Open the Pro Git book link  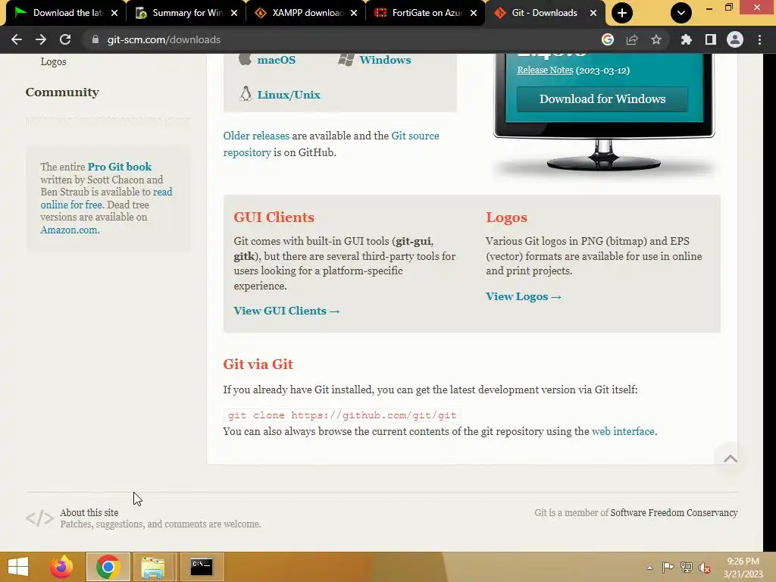pos(120,167)
